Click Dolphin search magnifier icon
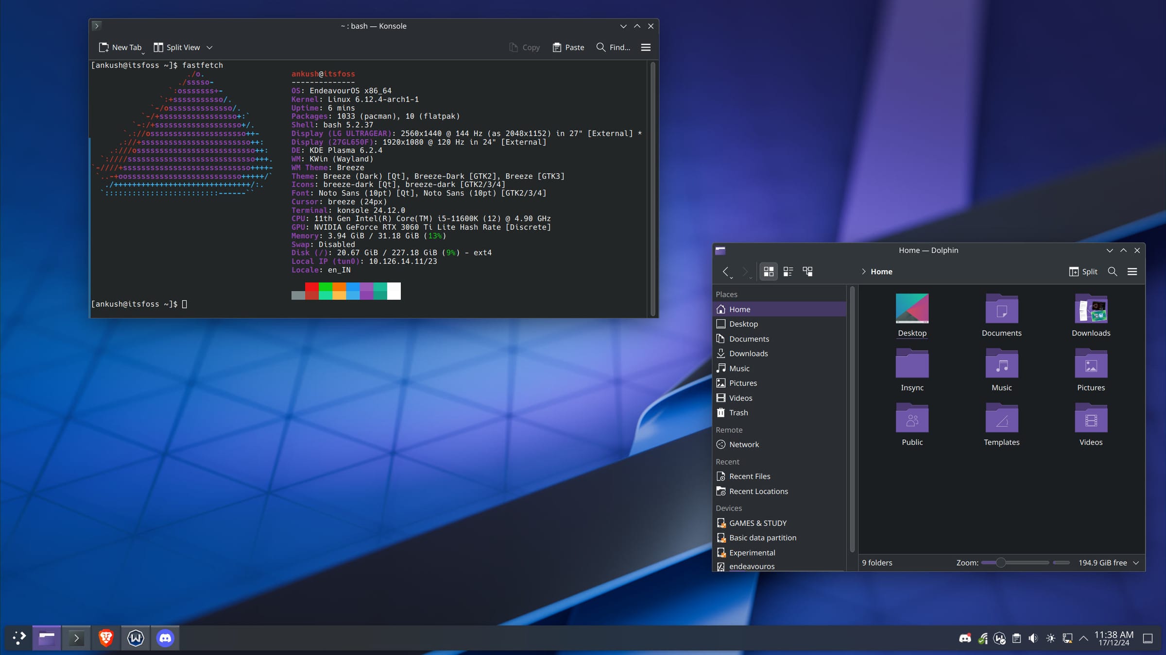 (1112, 272)
